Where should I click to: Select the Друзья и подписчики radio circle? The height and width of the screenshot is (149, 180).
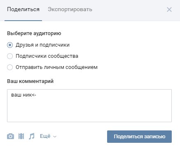[10, 45]
